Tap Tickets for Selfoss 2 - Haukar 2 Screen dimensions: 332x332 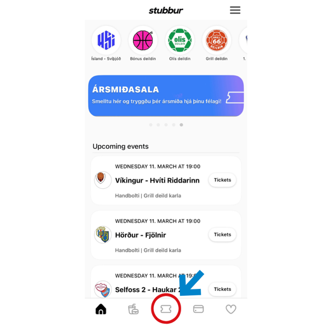pos(222,289)
